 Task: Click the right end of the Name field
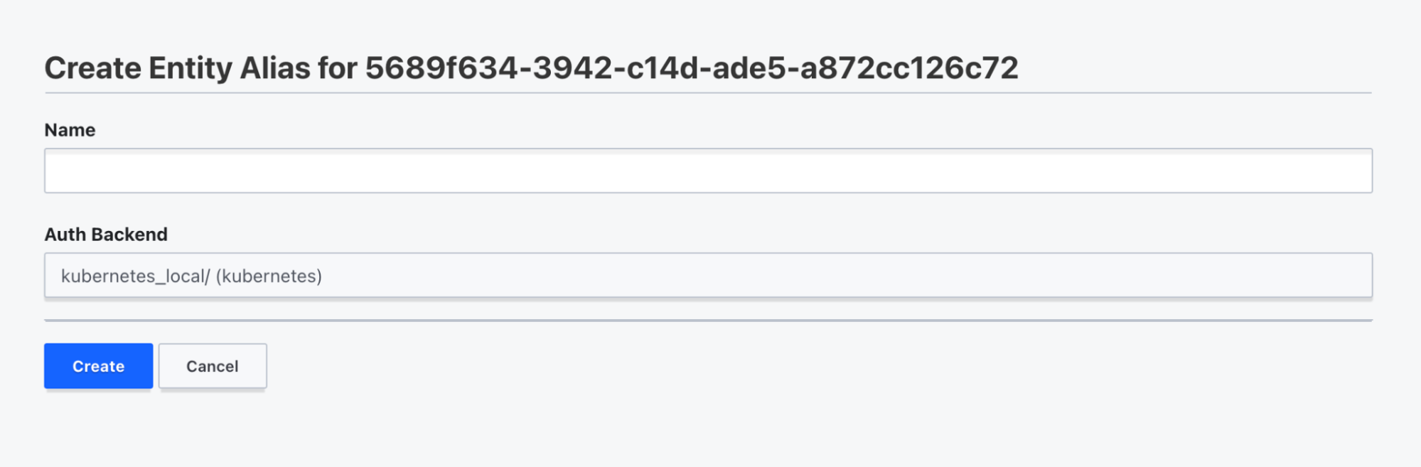tap(1351, 171)
